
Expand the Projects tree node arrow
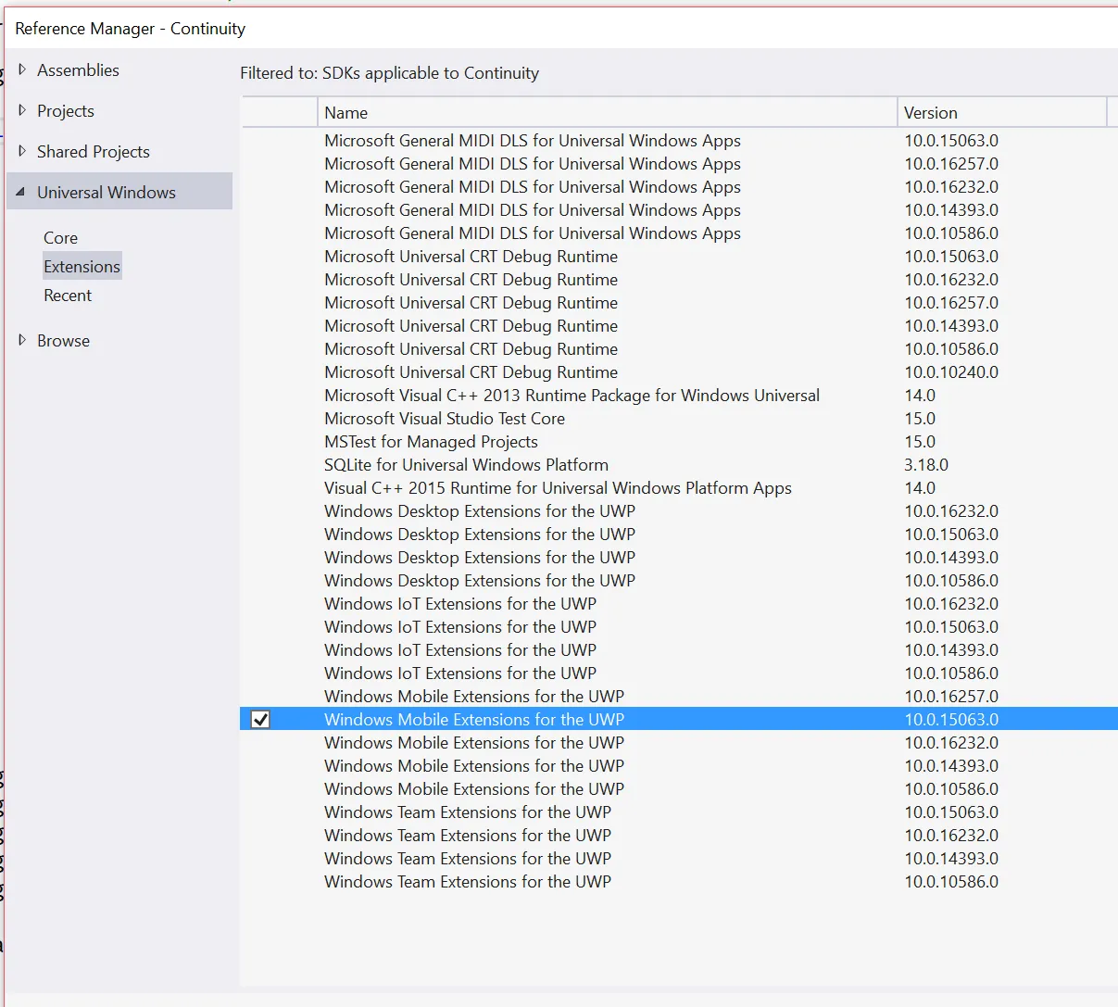(x=22, y=110)
